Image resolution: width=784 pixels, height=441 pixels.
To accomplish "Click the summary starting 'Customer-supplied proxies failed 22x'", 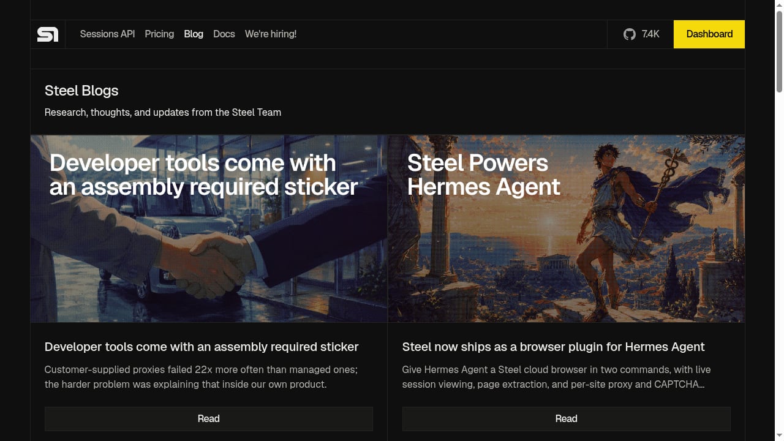I will tap(201, 377).
